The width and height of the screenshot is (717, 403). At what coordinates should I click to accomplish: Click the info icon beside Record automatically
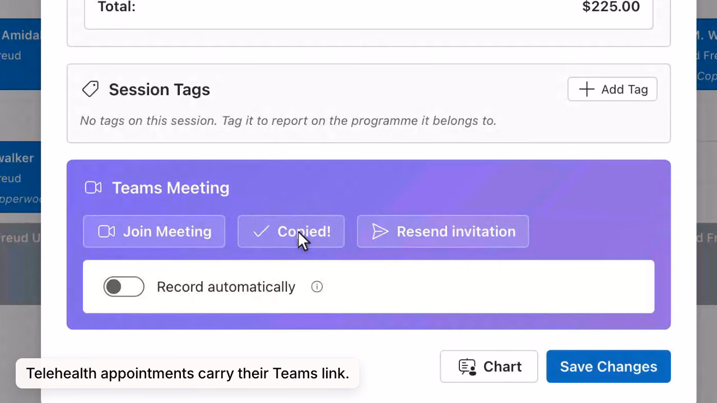click(317, 287)
